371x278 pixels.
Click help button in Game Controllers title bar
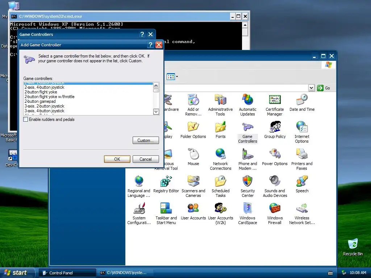pyautogui.click(x=142, y=34)
